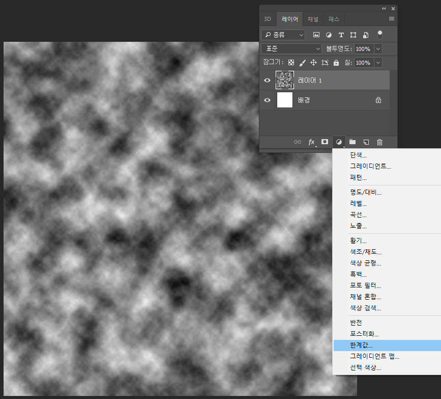Lock all padlock icon in lock row
This screenshot has height=399, width=441.
coord(336,63)
